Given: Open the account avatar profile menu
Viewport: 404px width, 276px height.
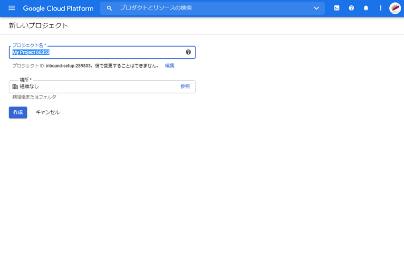Looking at the screenshot, I should [395, 8].
